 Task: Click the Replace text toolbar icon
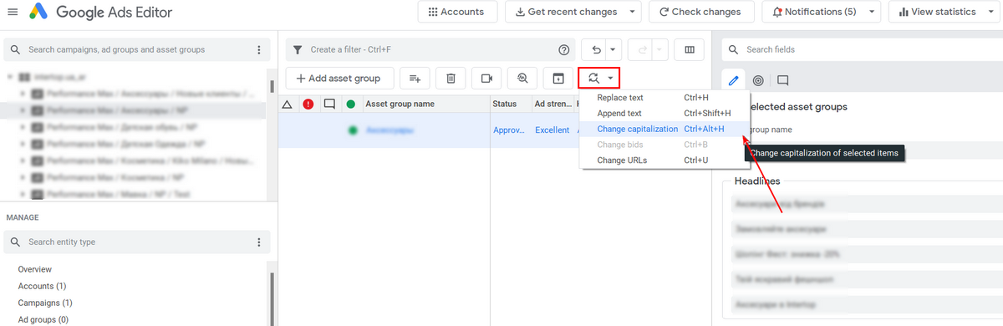click(x=593, y=79)
